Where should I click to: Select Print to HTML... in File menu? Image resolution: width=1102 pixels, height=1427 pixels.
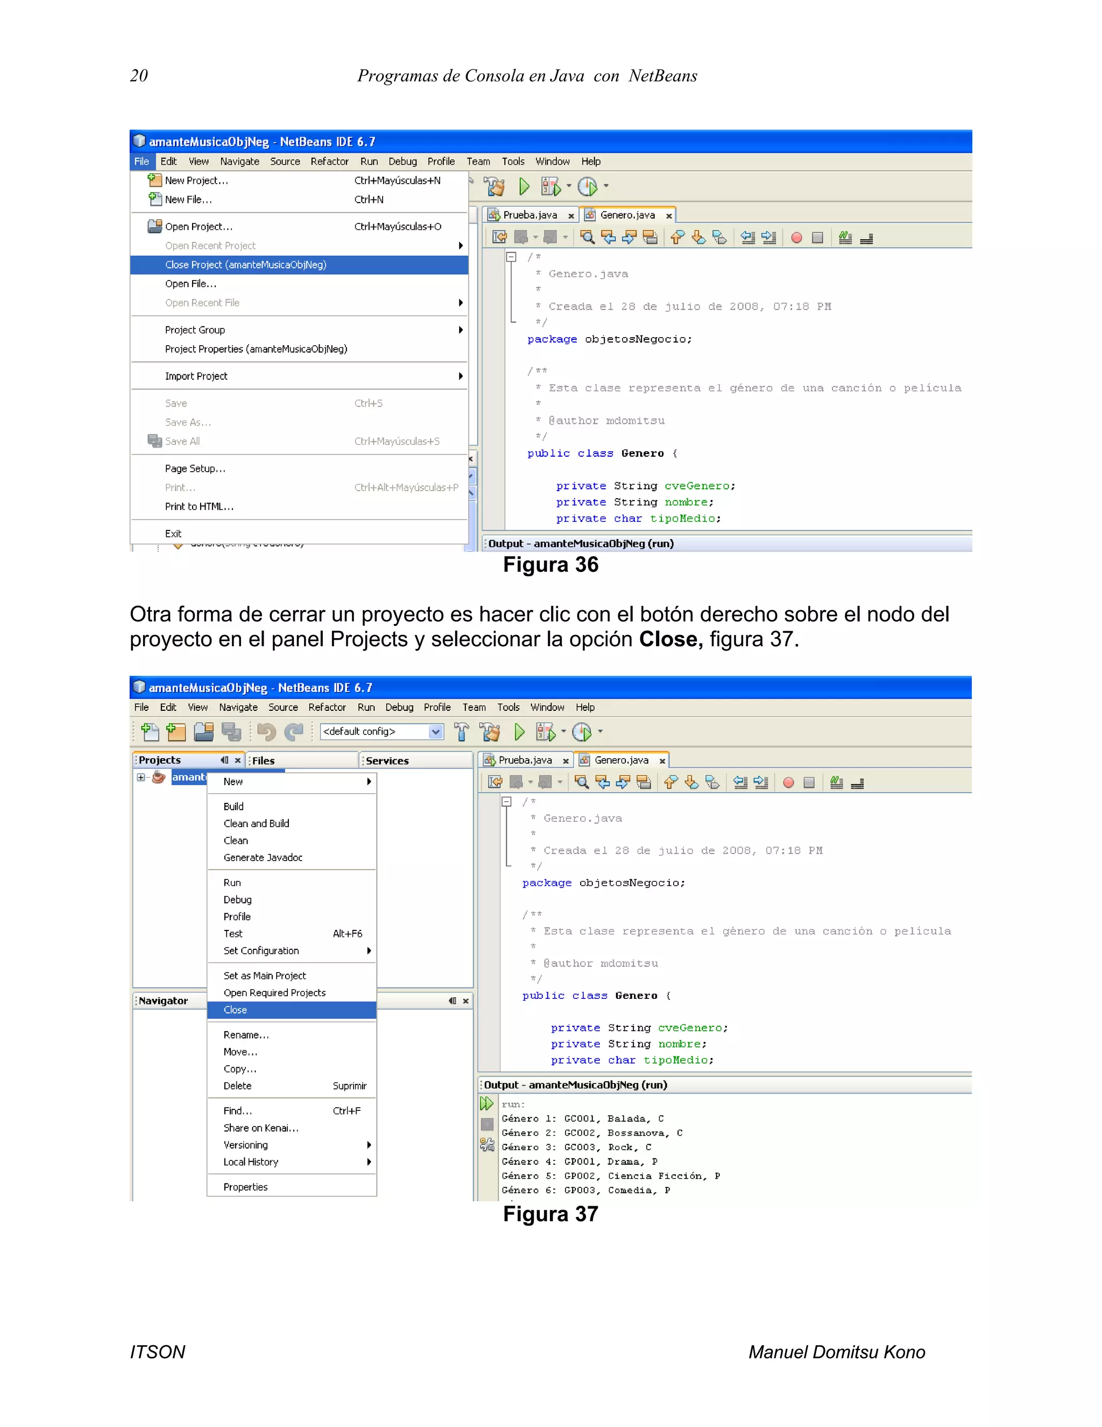pyautogui.click(x=300, y=506)
